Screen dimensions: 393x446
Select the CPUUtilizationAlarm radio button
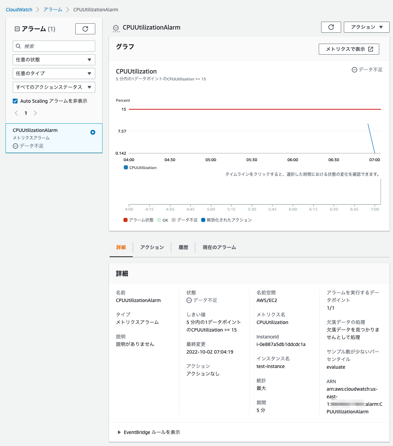click(x=92, y=132)
